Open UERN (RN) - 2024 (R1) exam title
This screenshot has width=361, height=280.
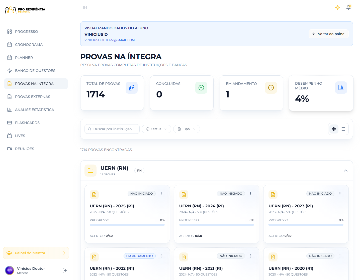202,206
